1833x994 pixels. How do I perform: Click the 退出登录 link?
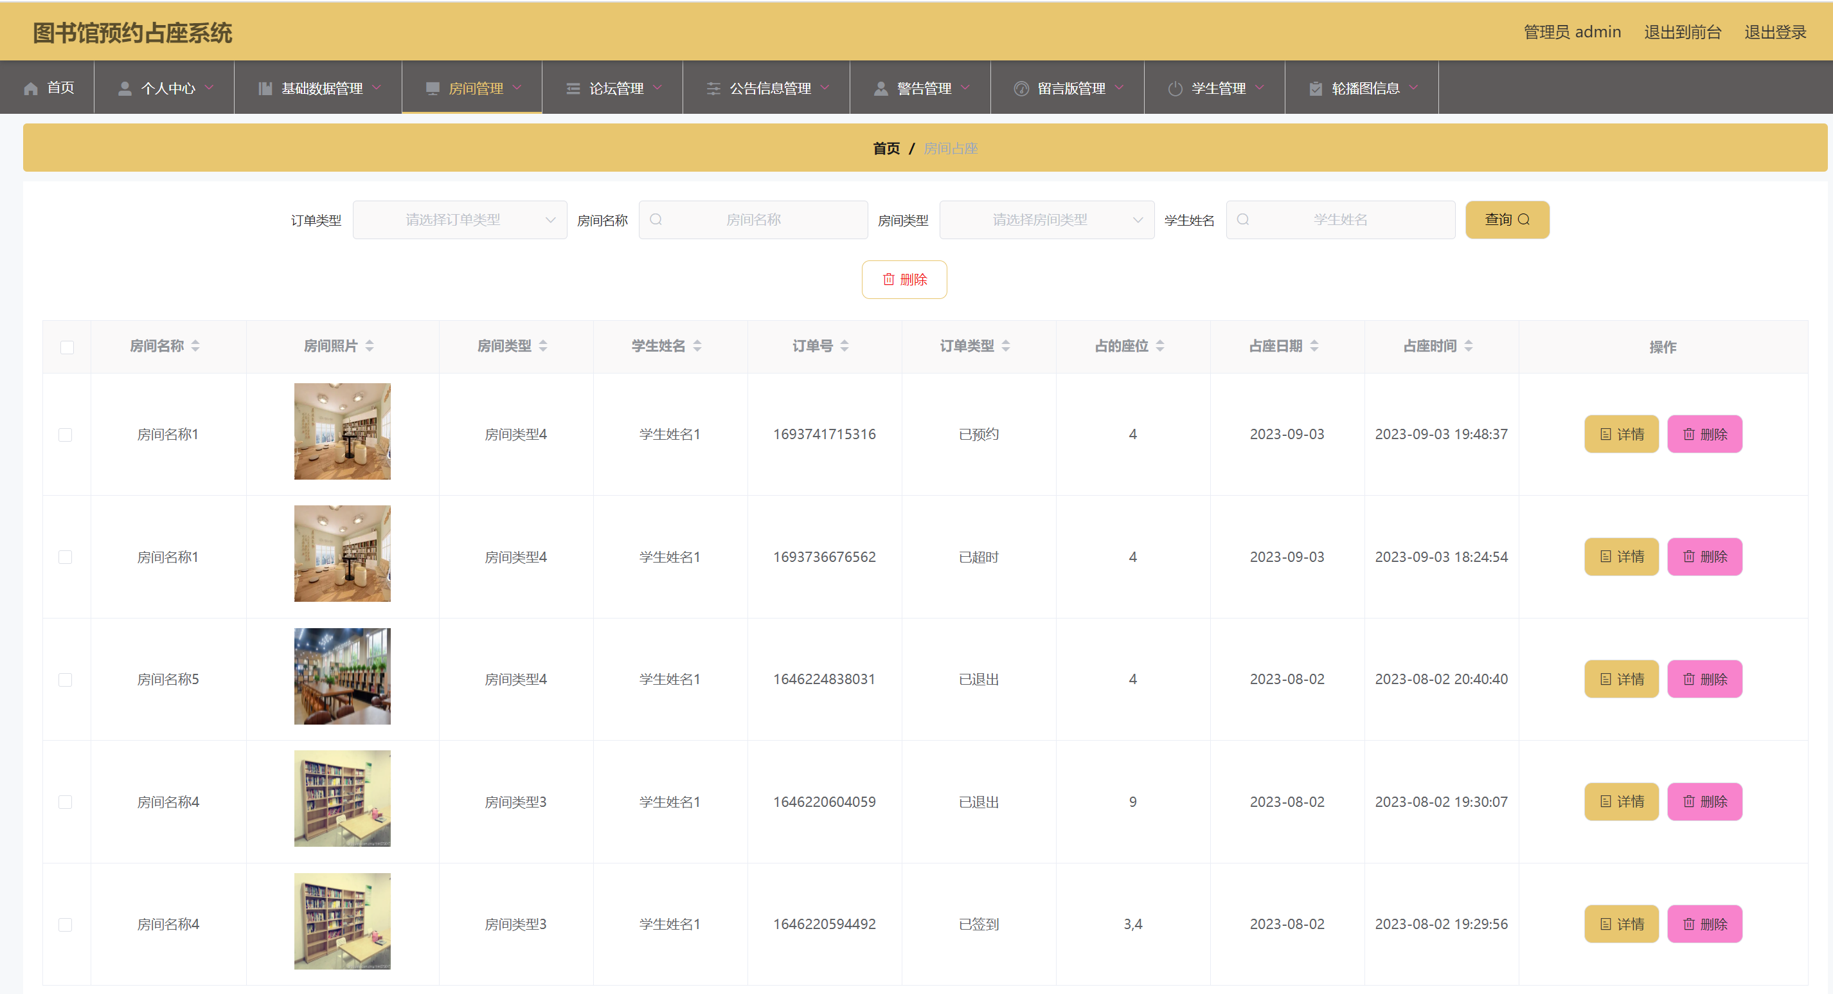(1775, 32)
